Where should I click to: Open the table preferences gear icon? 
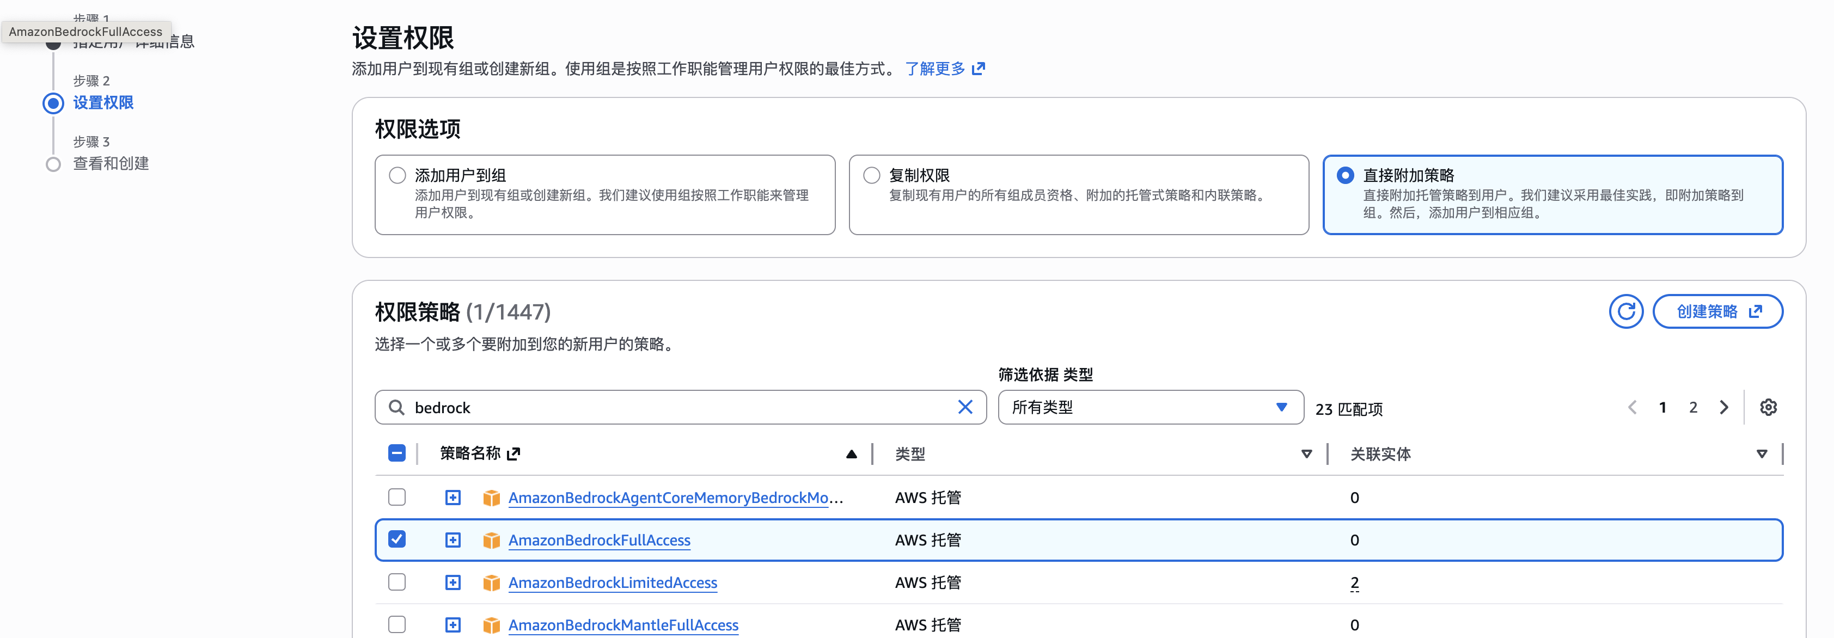[1768, 407]
